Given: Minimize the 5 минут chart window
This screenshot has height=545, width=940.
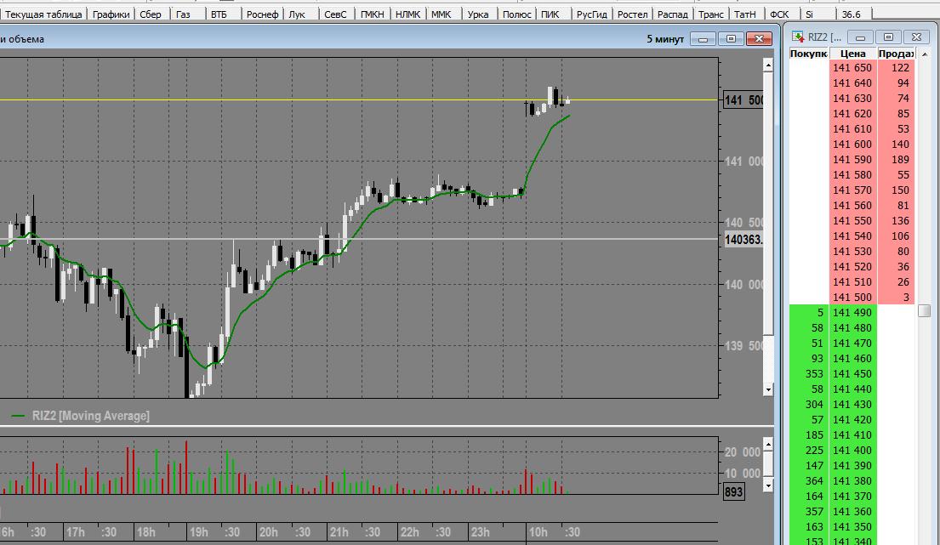Looking at the screenshot, I should pos(704,39).
